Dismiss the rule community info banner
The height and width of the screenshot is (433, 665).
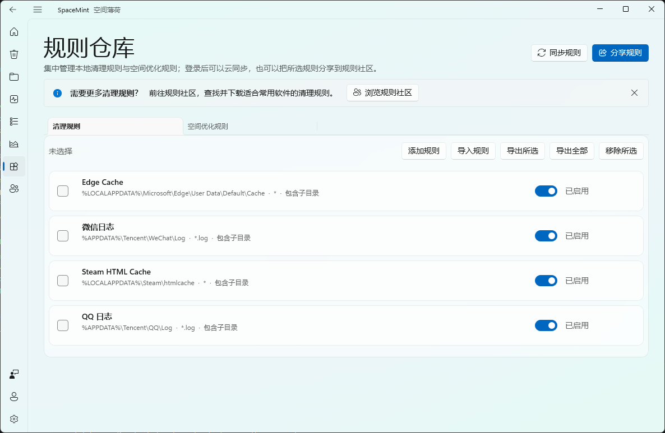click(x=634, y=93)
